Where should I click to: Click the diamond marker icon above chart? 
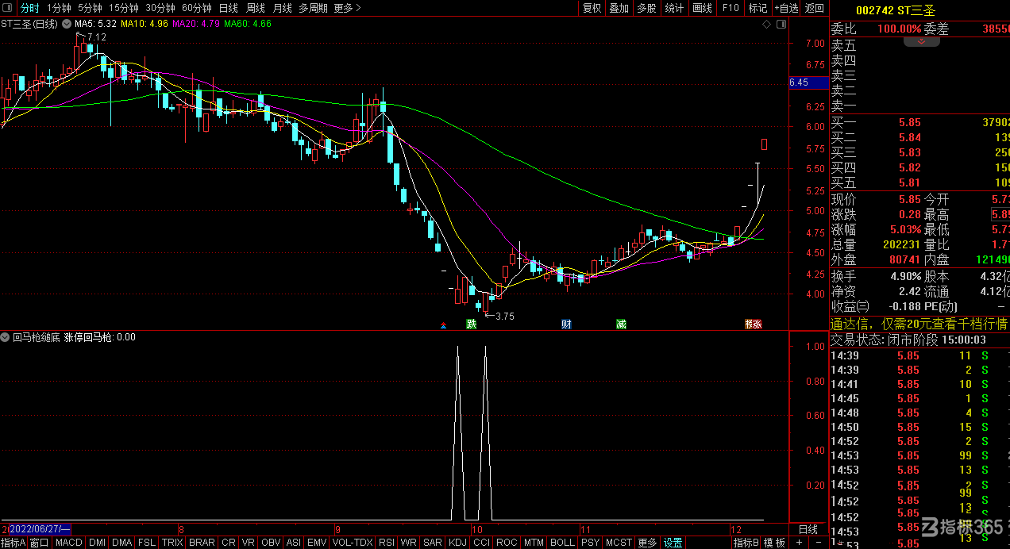tap(766, 25)
